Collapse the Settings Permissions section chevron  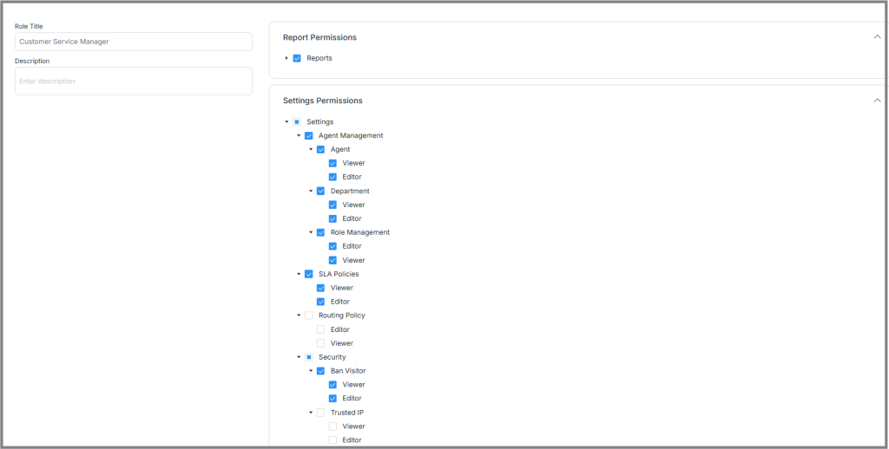[x=877, y=101]
